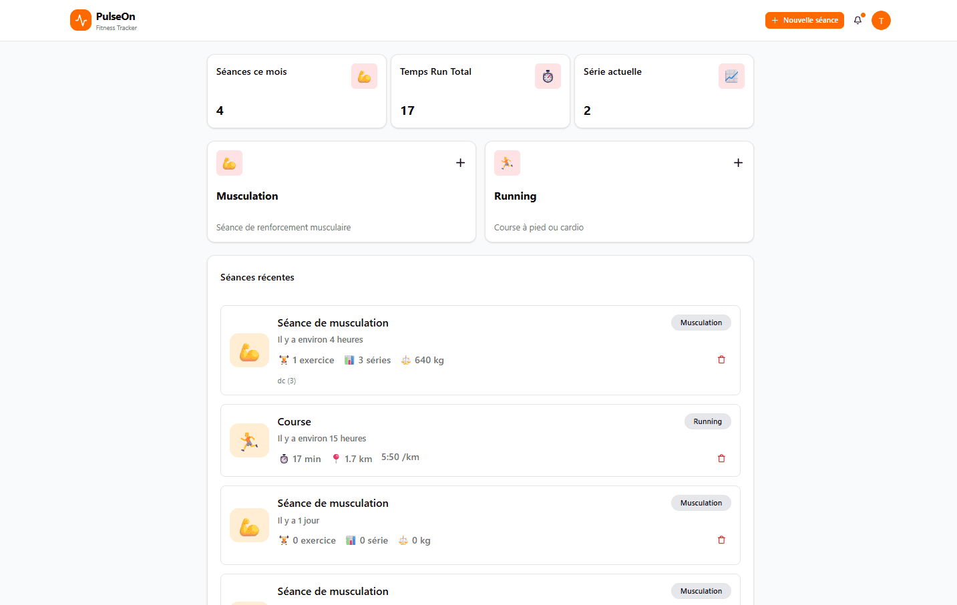Click the dumbbell icon beside 0 exercice
The width and height of the screenshot is (957, 605).
(x=284, y=540)
